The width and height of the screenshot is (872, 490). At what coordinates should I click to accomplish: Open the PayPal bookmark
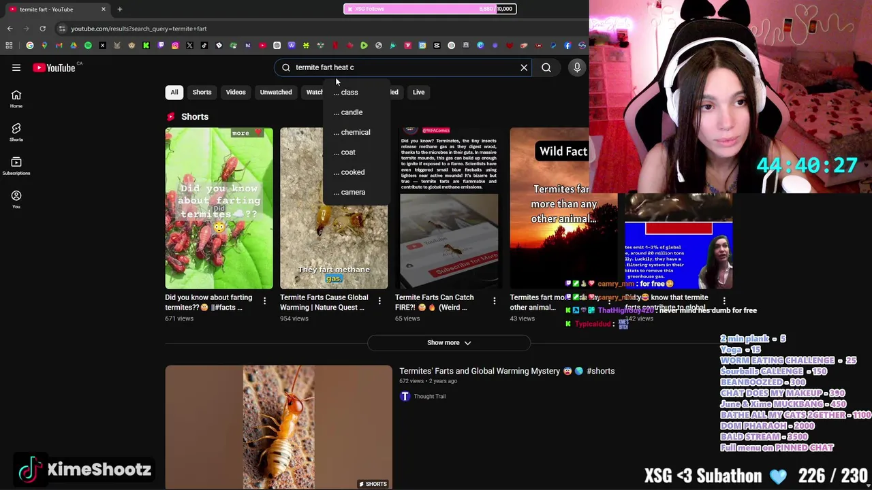pyautogui.click(x=553, y=46)
